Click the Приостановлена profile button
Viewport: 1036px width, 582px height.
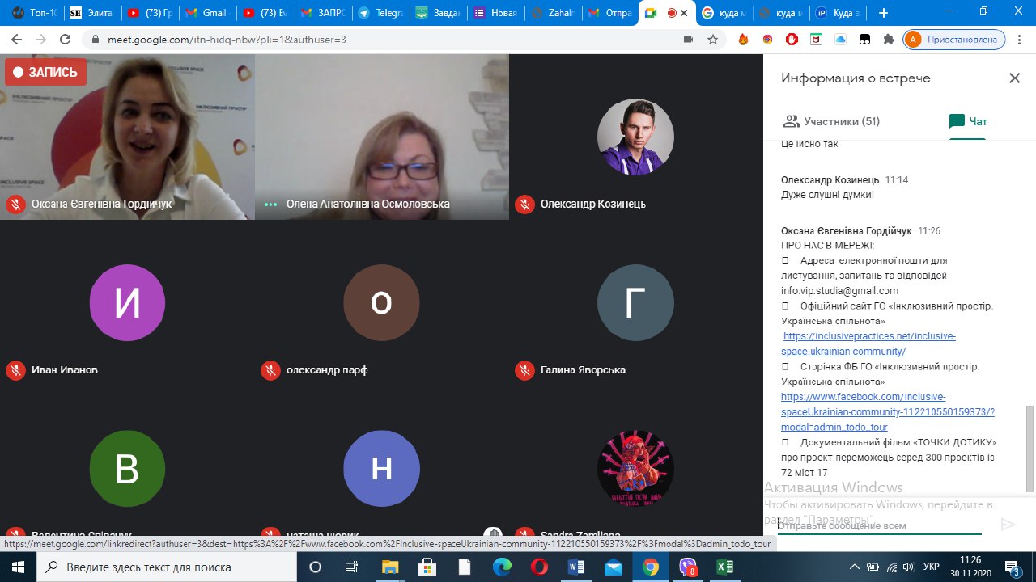click(954, 39)
